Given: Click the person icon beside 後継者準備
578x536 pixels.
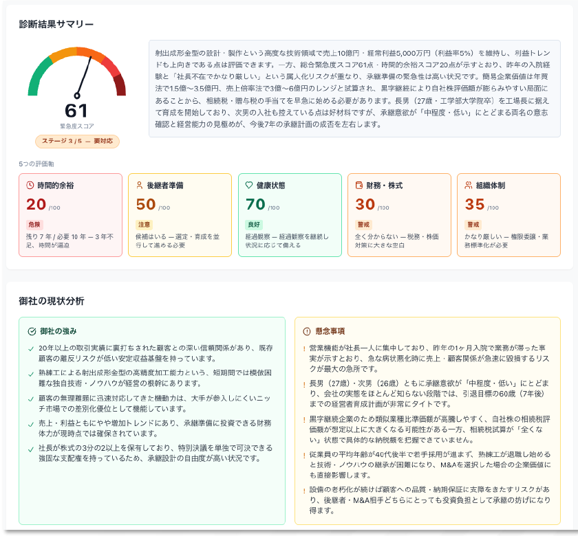Looking at the screenshot, I should click(x=139, y=185).
